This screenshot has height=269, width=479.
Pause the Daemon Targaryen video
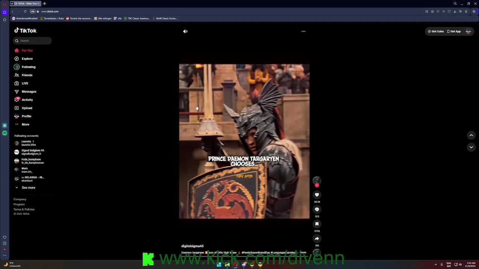coord(244,141)
